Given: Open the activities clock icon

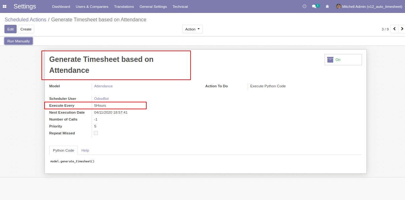Looking at the screenshot, I should tap(304, 6).
